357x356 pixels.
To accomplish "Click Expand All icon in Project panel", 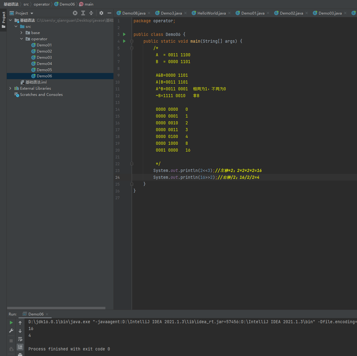I will click(x=83, y=13).
